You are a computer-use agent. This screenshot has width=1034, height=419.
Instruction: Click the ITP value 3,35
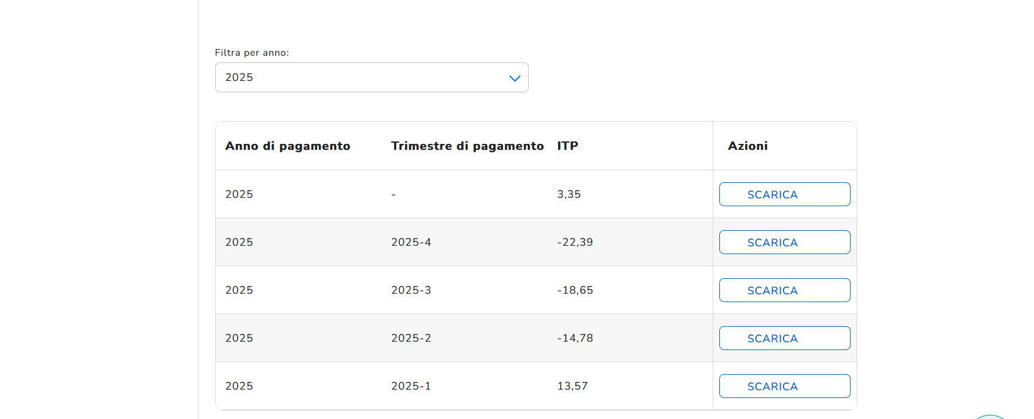(x=569, y=194)
